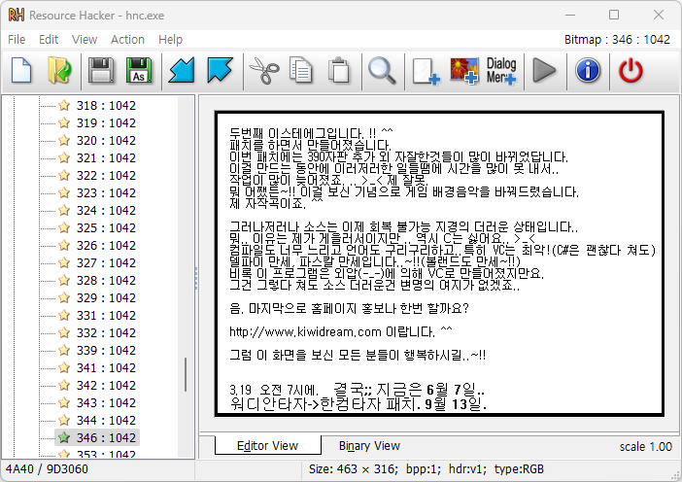Viewport: 682px width, 482px height.
Task: Click 'Bitmap : 346 : 1042' header label
Action: tap(617, 40)
